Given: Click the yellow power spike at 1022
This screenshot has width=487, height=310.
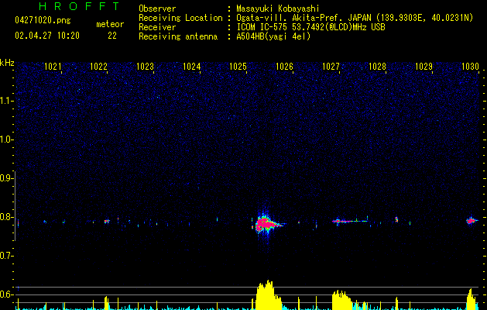Looking at the screenshot, I should pyautogui.click(x=107, y=303).
